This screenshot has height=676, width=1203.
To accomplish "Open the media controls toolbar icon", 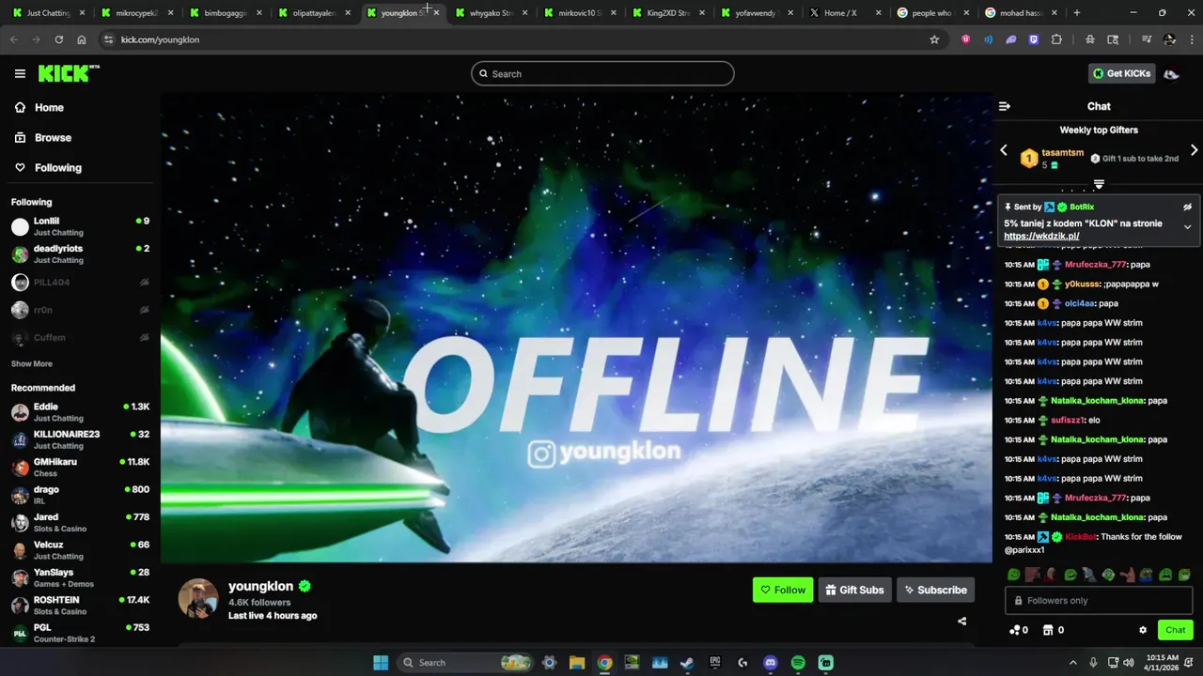I will tap(1147, 39).
